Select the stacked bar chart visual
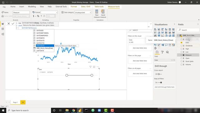 coord(155,30)
